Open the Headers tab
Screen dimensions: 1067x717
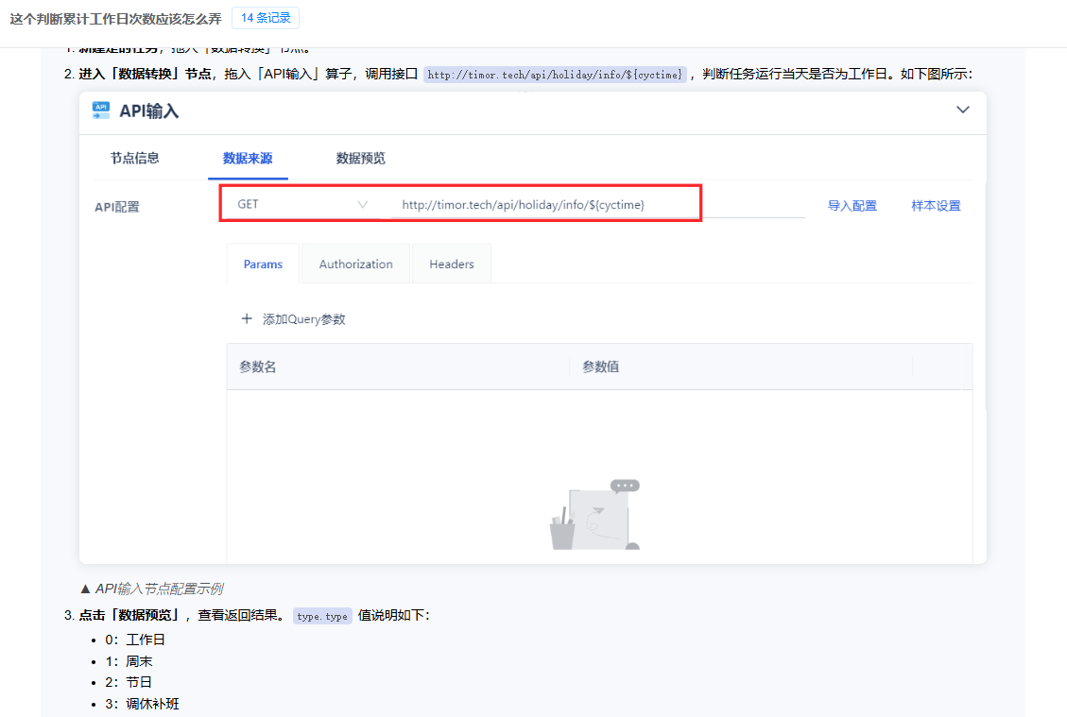(451, 265)
